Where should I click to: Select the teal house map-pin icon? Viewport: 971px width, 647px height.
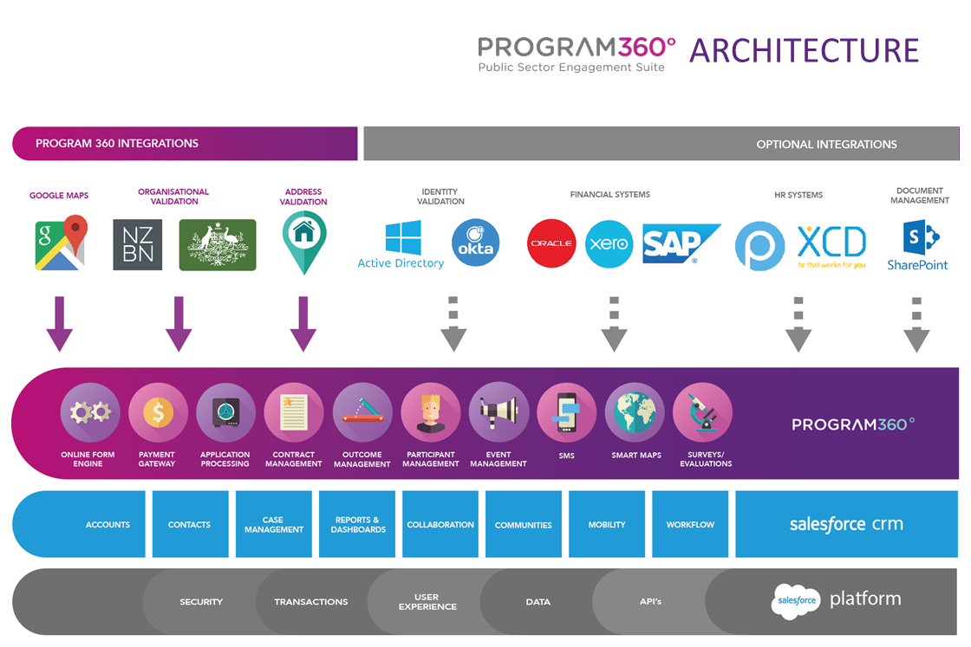point(304,243)
